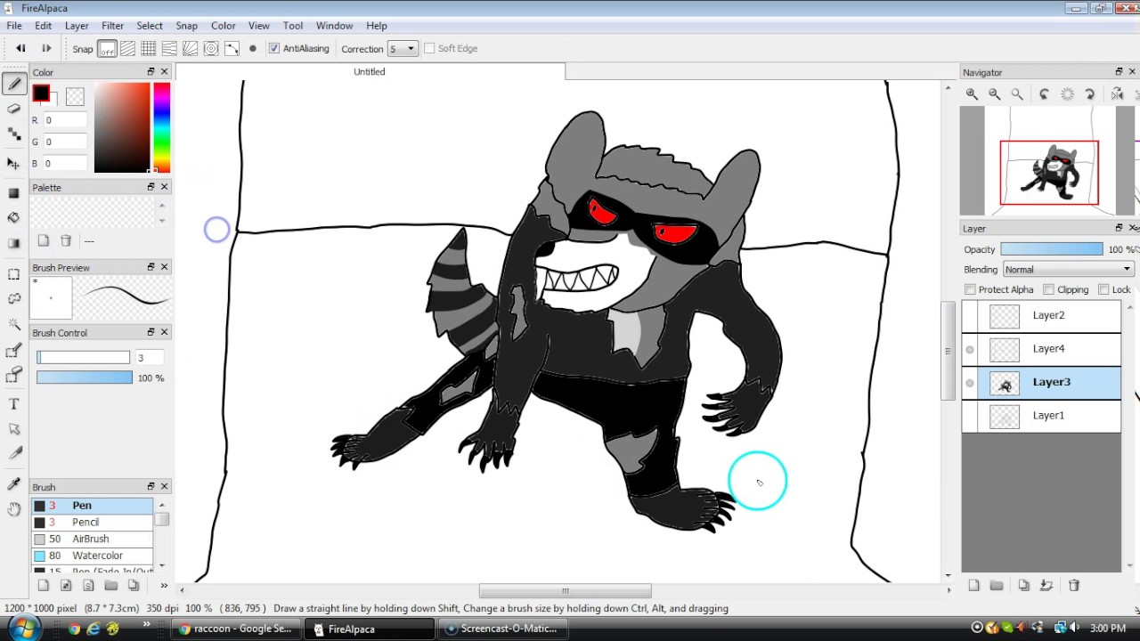
Task: Adjust the layer Opacity slider
Action: pos(1051,249)
